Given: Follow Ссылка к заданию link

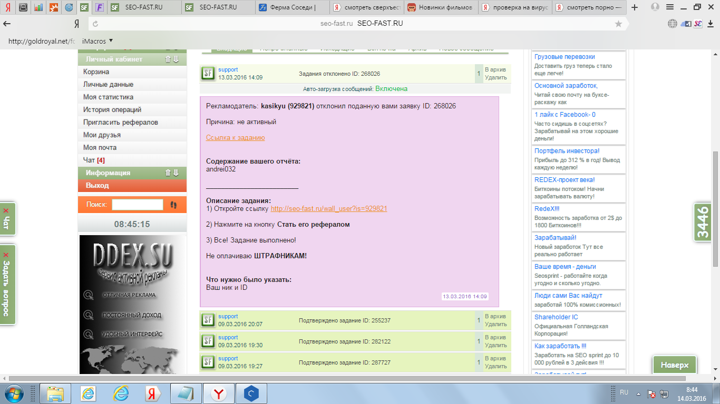Looking at the screenshot, I should tap(235, 138).
